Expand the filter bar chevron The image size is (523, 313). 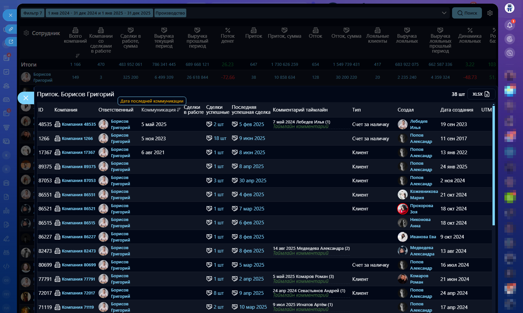pyautogui.click(x=444, y=13)
